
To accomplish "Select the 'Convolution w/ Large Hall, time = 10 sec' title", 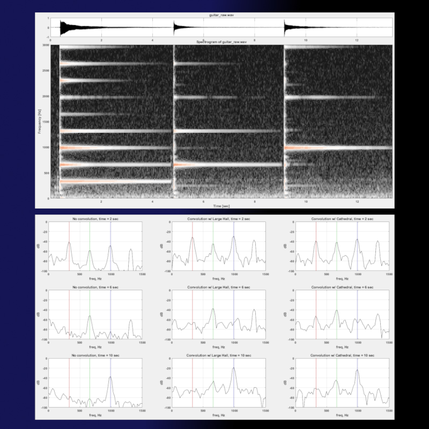I will coord(219,356).
